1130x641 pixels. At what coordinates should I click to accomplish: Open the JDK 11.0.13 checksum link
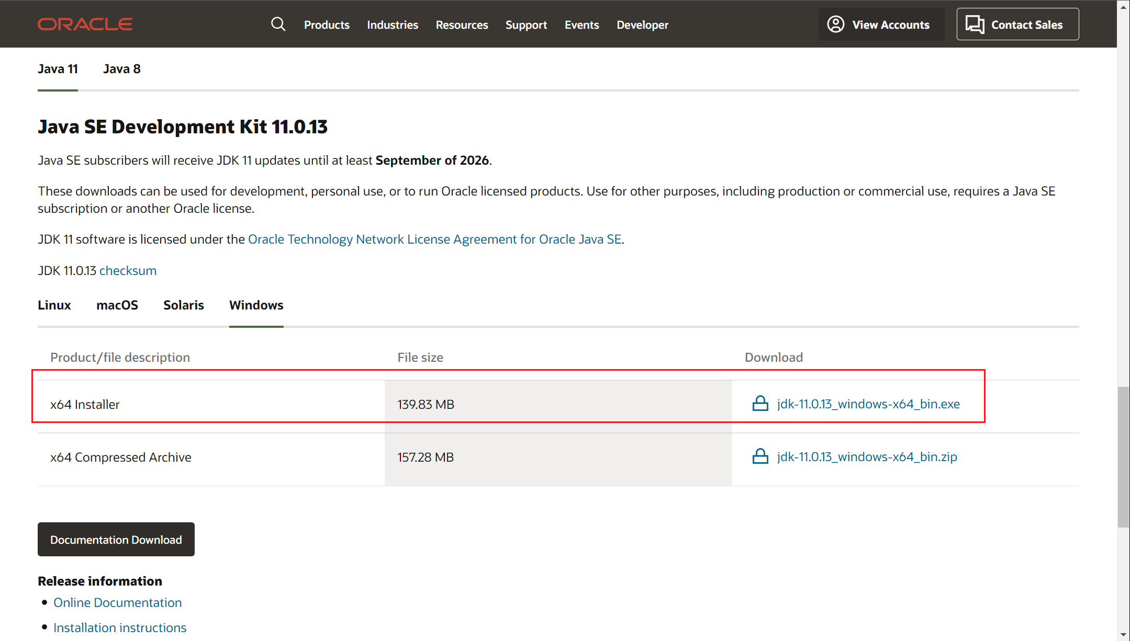(x=128, y=270)
